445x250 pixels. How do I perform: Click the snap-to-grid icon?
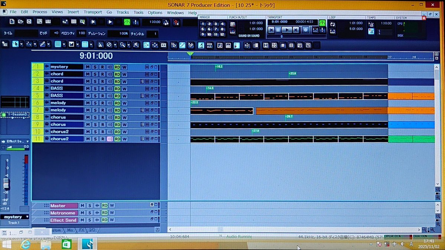[x=58, y=44]
